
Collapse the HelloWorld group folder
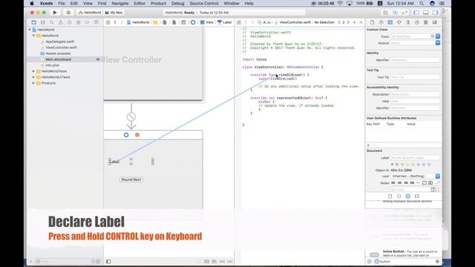tap(33, 36)
